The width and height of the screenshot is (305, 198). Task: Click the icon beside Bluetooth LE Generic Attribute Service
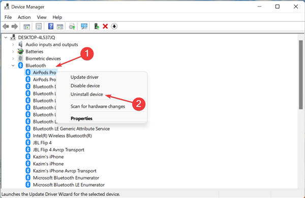click(28, 128)
